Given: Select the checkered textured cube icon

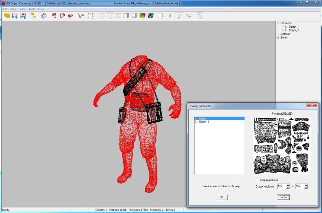Looking at the screenshot, I should [x=150, y=15].
